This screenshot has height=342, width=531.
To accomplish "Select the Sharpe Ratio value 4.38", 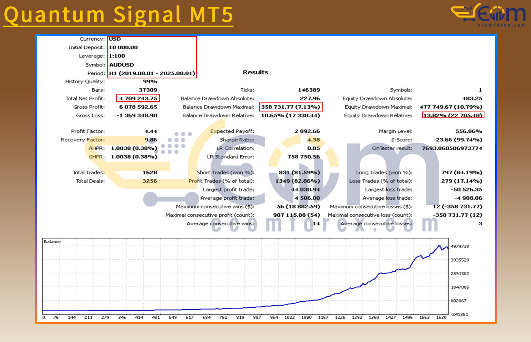I will pos(314,140).
